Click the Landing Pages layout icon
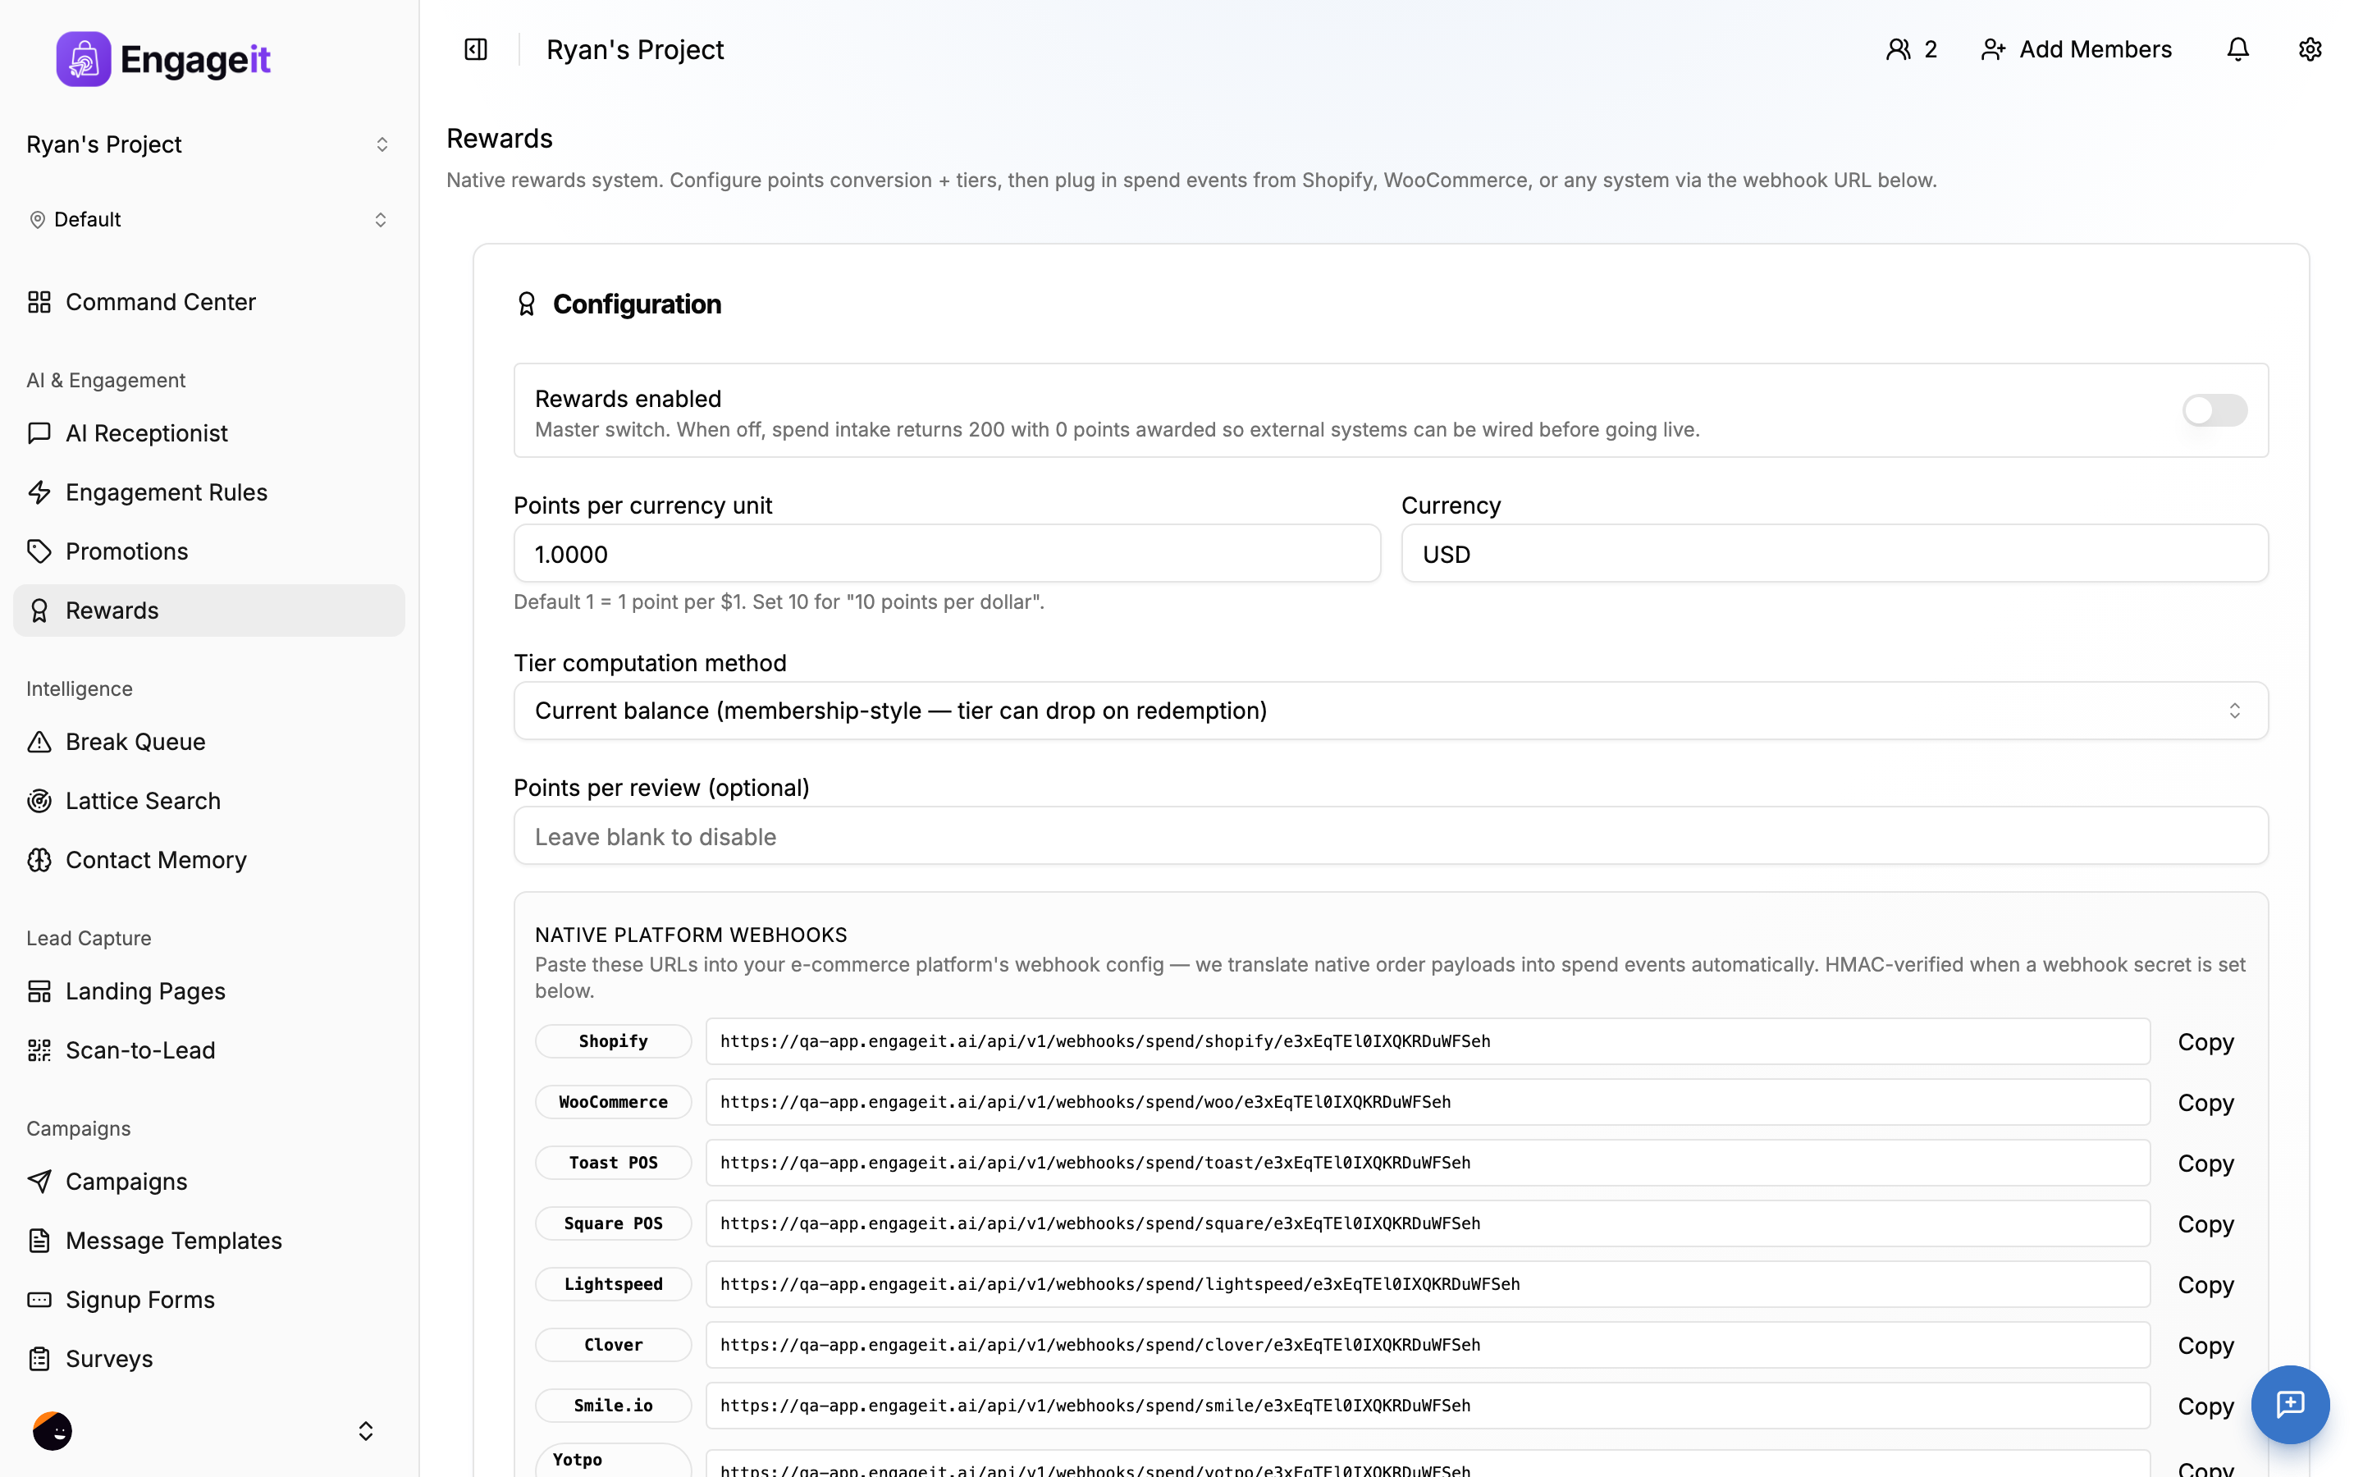This screenshot has width=2363, height=1477. 39,990
